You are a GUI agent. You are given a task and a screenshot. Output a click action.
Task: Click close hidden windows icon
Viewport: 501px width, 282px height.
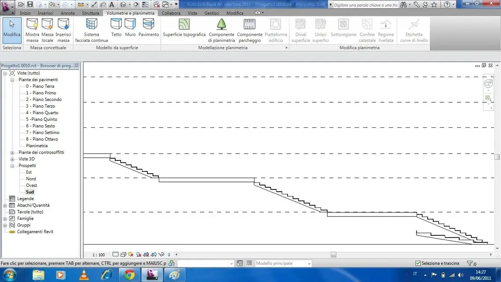pyautogui.click(x=157, y=4)
